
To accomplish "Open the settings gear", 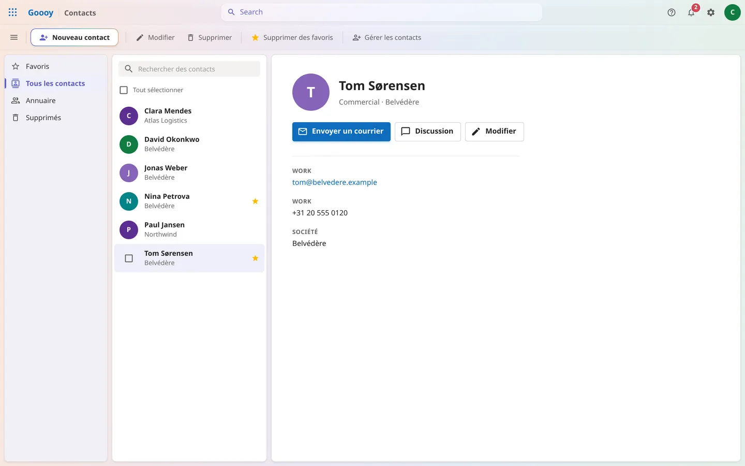I will click(x=711, y=12).
